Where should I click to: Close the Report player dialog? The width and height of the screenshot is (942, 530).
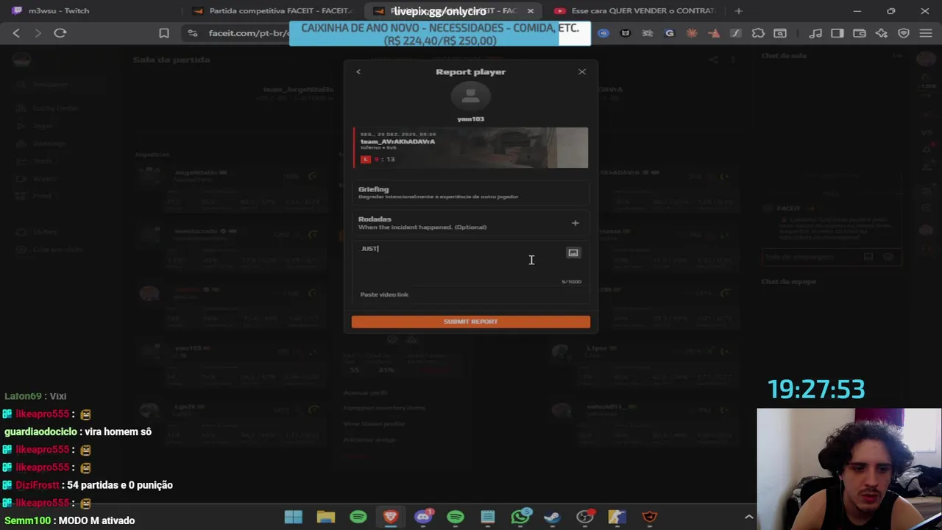point(582,71)
